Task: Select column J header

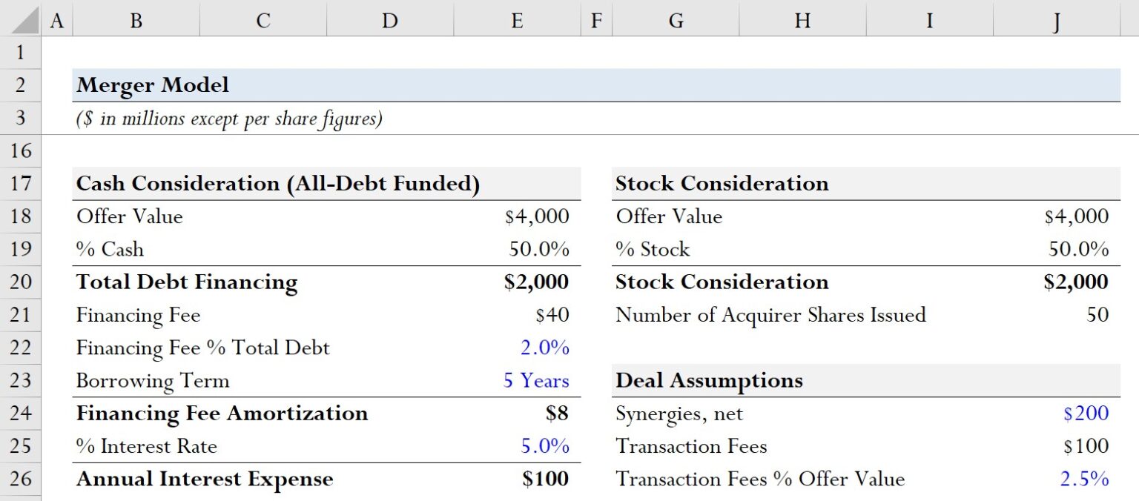Action: (x=1057, y=19)
